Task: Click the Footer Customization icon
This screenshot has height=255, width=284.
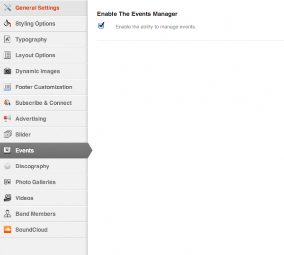Action: tap(7, 87)
